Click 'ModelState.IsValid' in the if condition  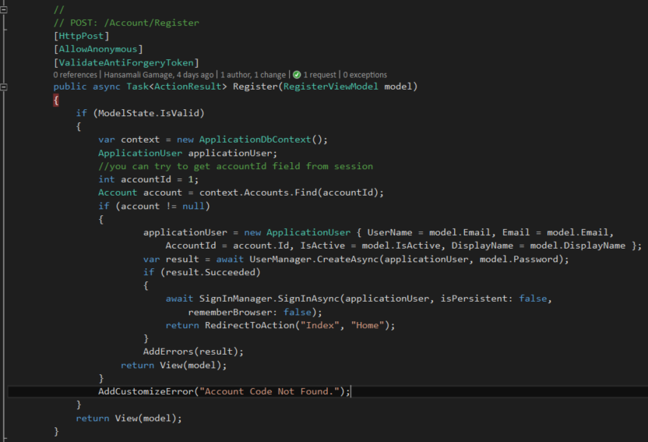[x=149, y=113]
